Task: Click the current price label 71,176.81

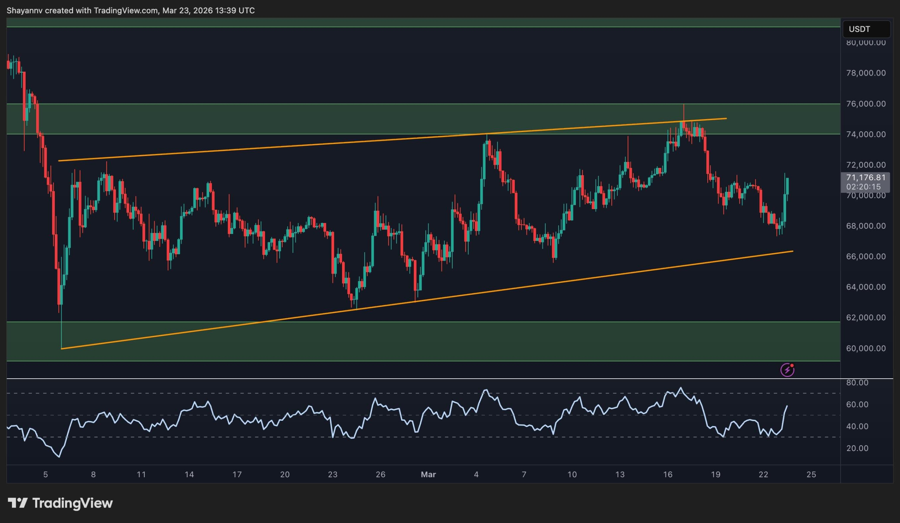Action: click(866, 178)
